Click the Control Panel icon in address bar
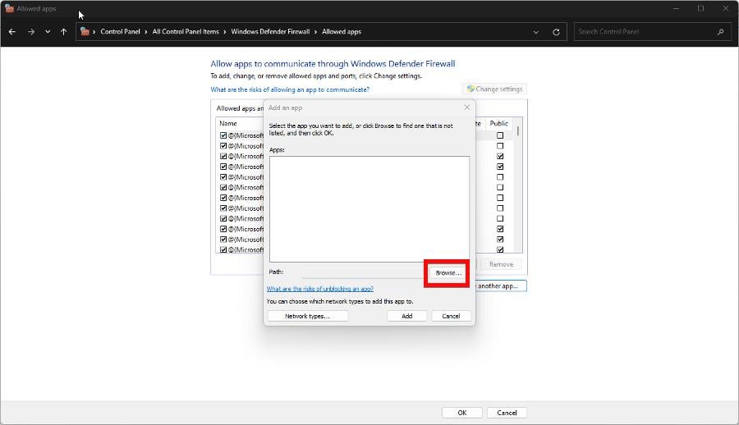739x425 pixels. pos(85,31)
